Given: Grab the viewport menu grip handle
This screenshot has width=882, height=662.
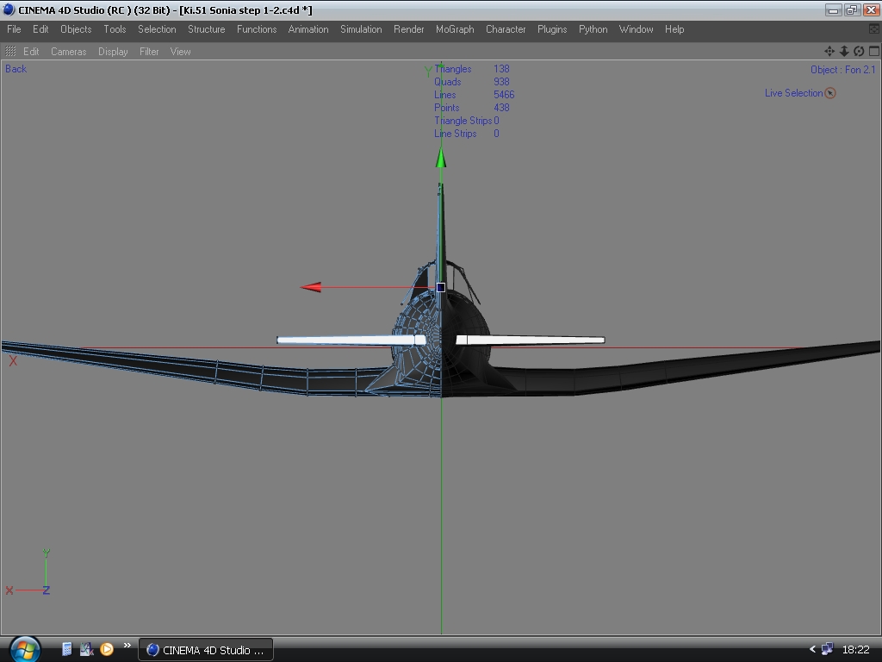Looking at the screenshot, I should 10,52.
